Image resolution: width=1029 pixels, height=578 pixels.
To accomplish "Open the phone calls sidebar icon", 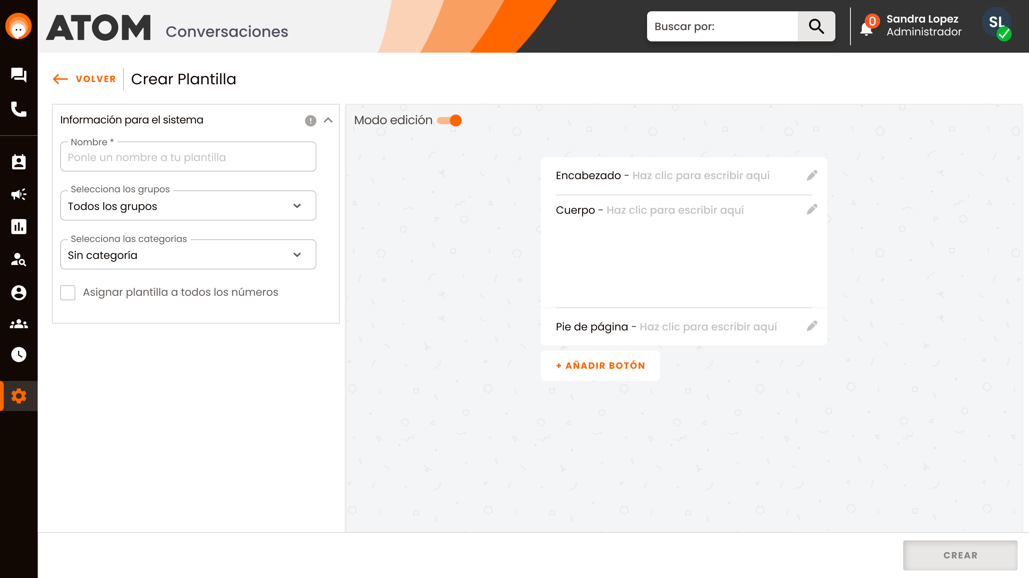I will 19,109.
